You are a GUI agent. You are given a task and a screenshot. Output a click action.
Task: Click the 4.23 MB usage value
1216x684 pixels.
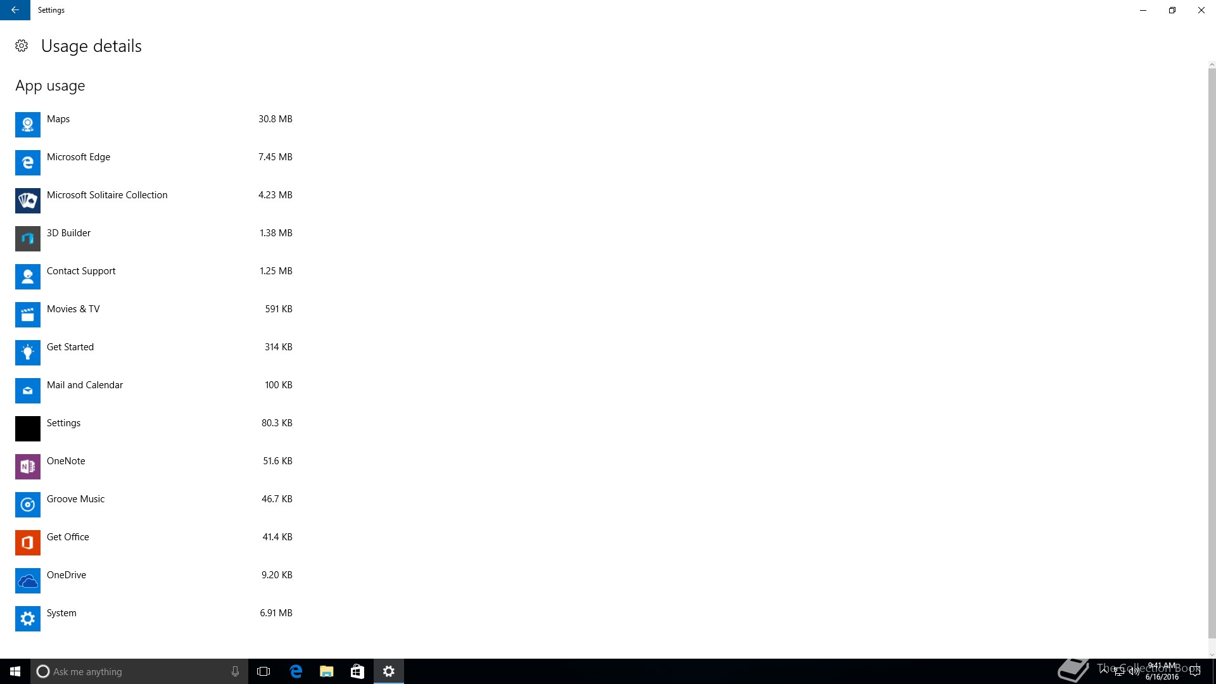[x=275, y=195]
